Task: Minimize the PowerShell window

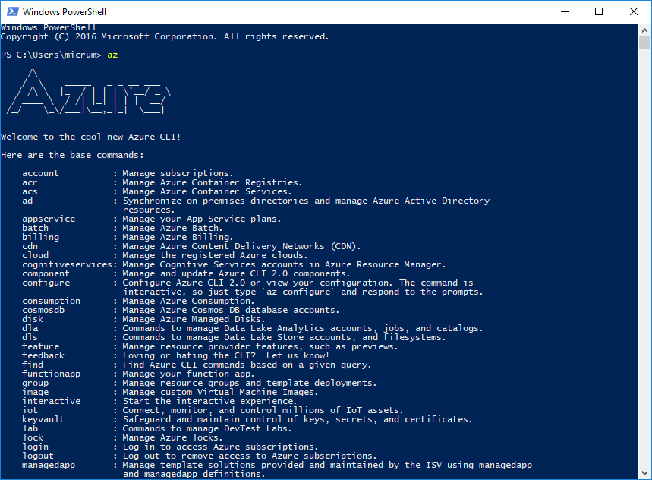Action: [x=565, y=11]
